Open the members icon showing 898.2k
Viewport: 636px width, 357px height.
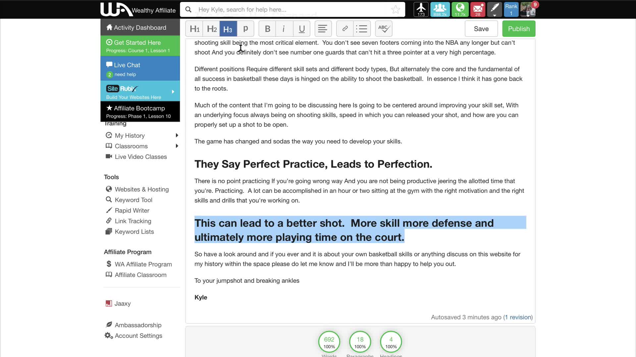pyautogui.click(x=440, y=9)
